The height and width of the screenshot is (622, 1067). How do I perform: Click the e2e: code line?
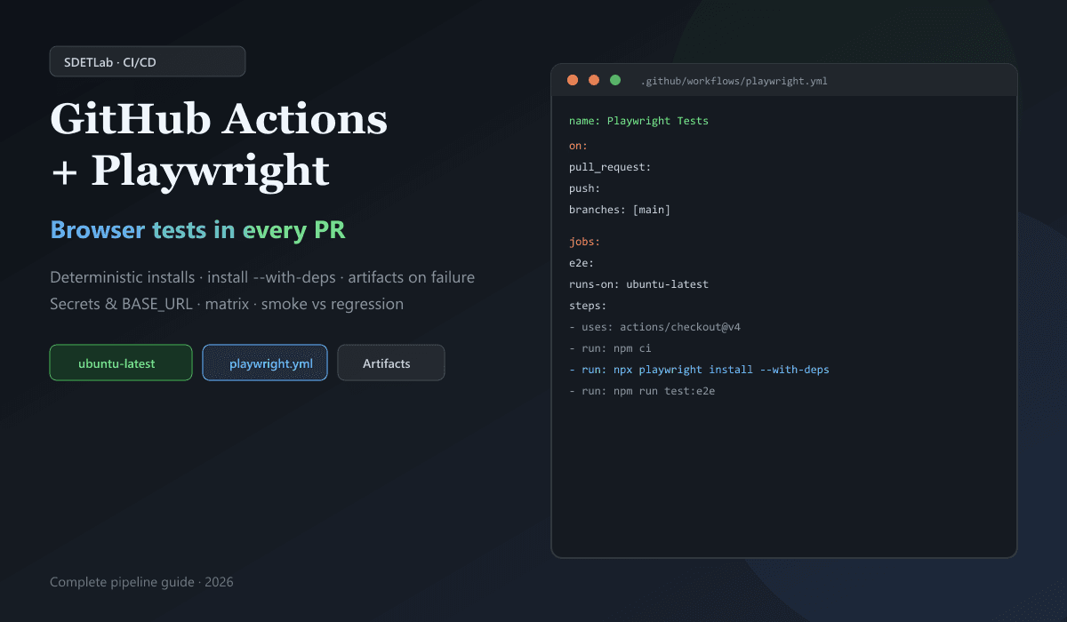pos(582,263)
